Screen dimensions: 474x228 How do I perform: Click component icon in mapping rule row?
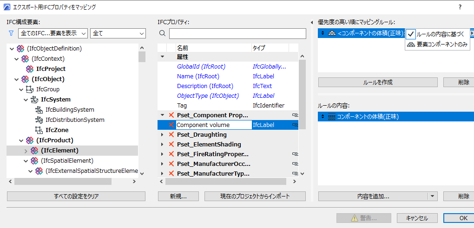(x=332, y=33)
